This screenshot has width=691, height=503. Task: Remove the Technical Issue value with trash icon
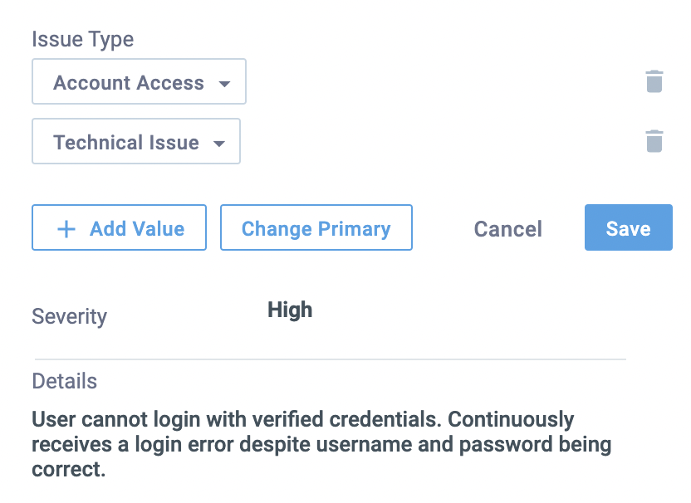click(654, 141)
